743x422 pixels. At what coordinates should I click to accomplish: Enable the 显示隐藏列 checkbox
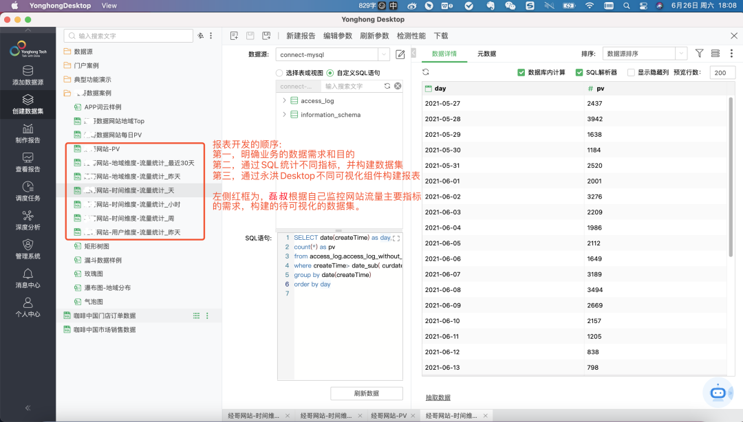631,72
